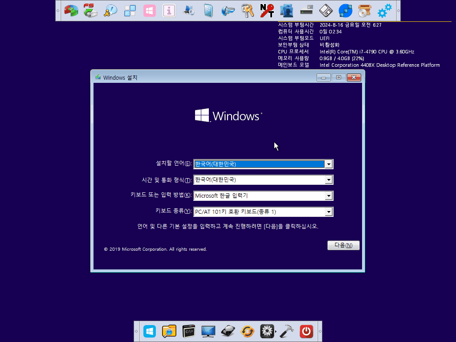Viewport: 456px width, 342px height.
Task: Click the top toolbar right diamond handle
Action: 398,11
